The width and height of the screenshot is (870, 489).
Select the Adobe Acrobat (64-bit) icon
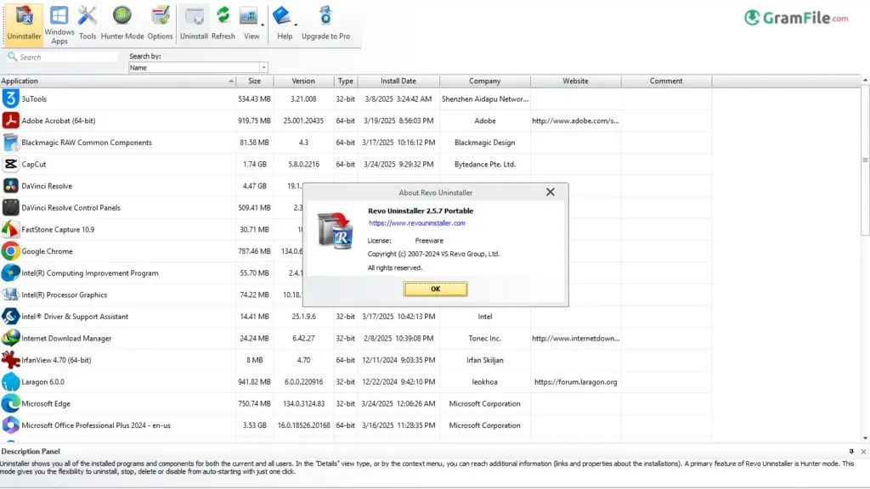tap(10, 121)
